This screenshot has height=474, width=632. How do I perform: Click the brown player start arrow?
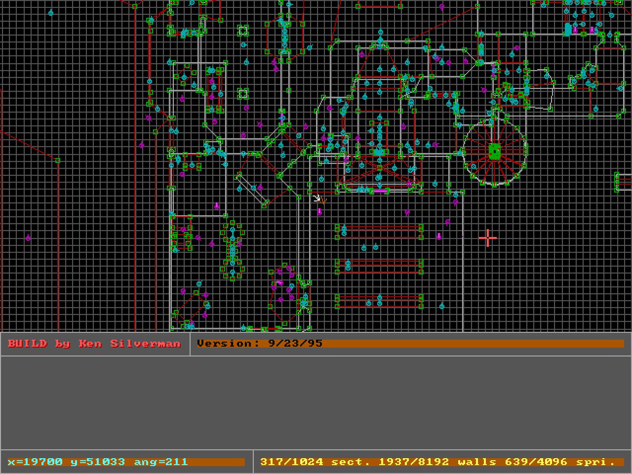323,201
